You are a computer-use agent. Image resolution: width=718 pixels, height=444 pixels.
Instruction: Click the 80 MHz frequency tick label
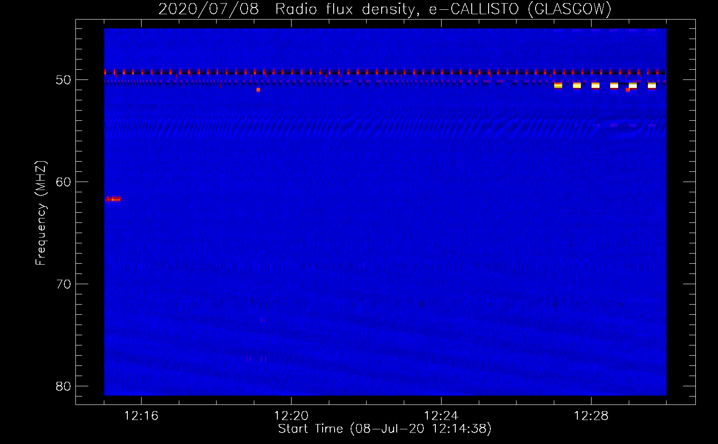tap(63, 386)
